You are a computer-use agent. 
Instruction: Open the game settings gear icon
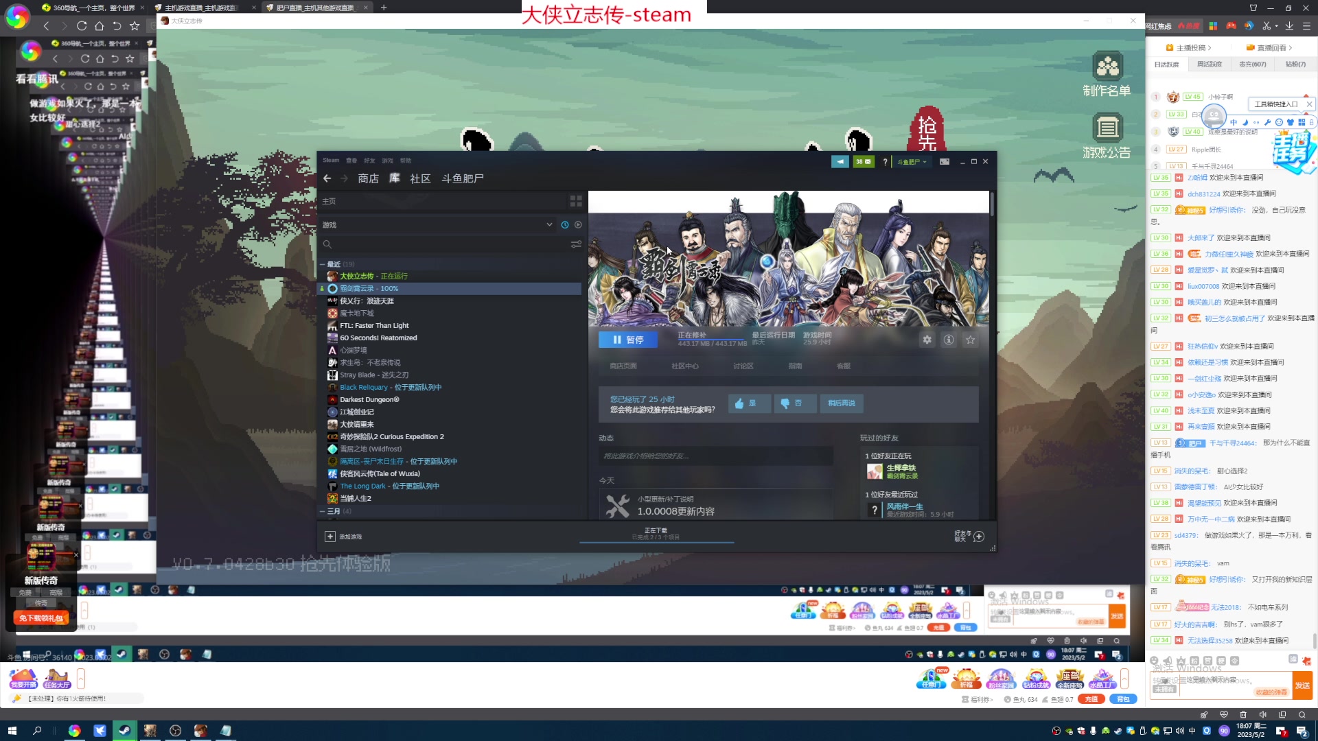927,340
